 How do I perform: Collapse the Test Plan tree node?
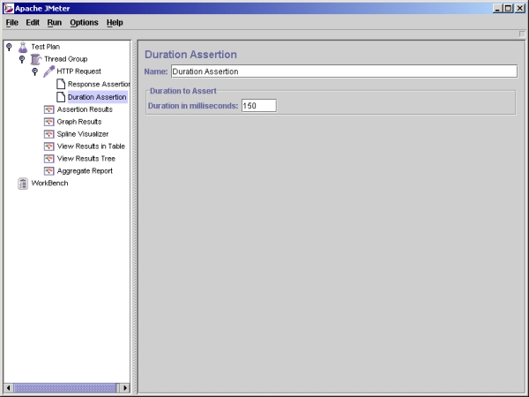[9, 47]
